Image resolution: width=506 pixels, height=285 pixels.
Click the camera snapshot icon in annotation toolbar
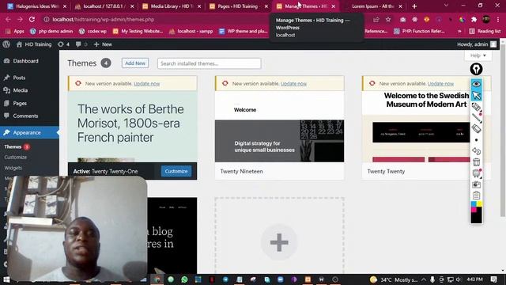tap(476, 184)
